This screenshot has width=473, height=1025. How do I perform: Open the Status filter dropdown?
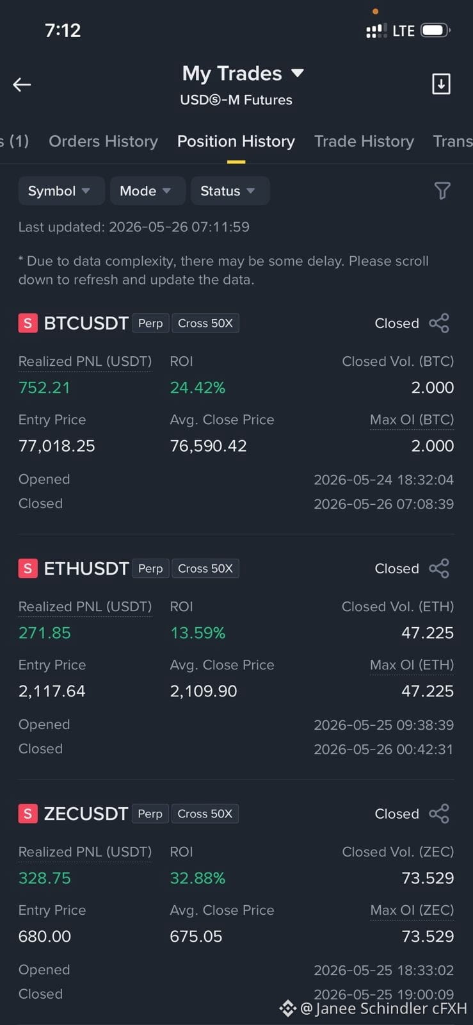(x=230, y=191)
